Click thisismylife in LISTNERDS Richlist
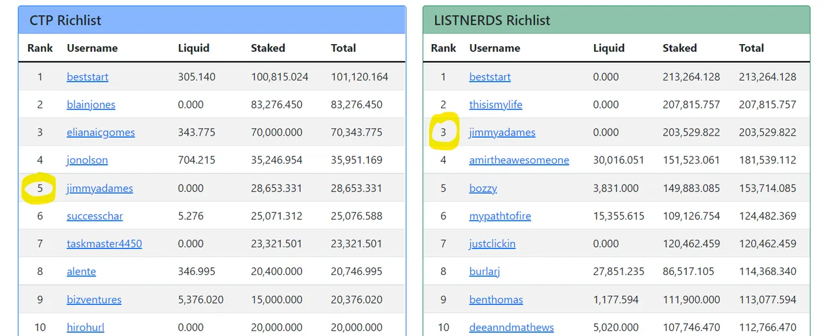Image resolution: width=830 pixels, height=336 pixels. pos(495,104)
